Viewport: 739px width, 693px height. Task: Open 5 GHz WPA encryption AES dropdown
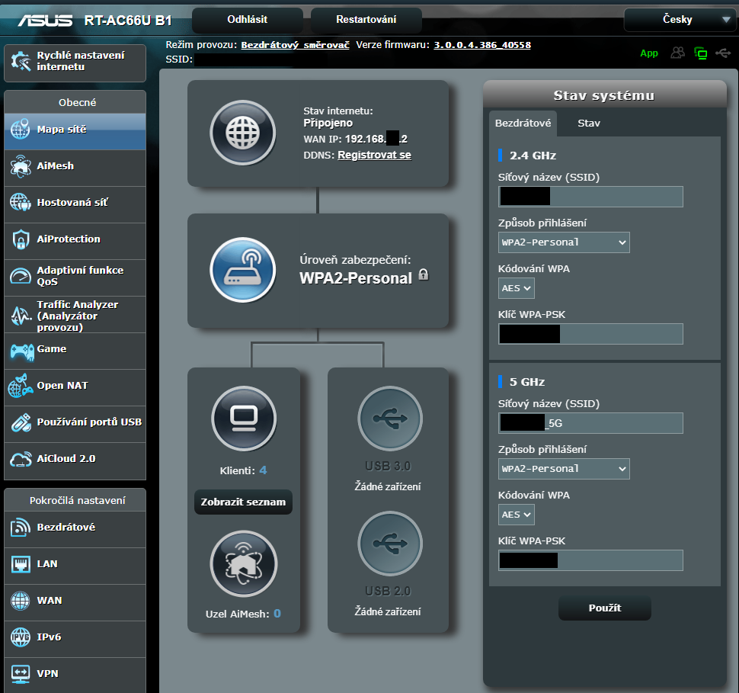516,515
